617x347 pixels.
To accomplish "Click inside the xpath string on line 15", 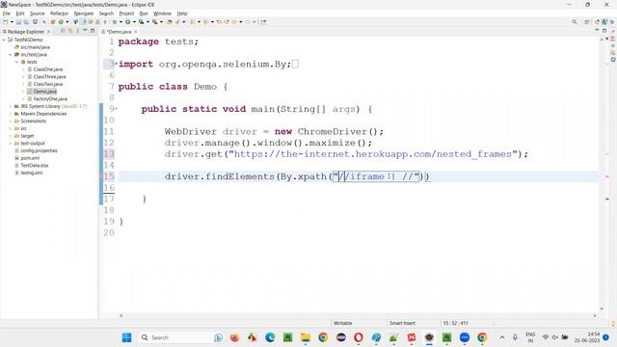I will pyautogui.click(x=376, y=176).
